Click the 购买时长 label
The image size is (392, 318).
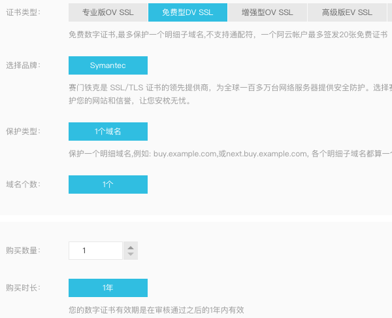click(x=23, y=288)
